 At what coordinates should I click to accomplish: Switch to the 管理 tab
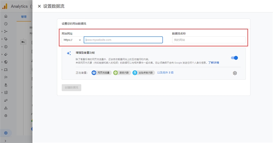point(24,17)
